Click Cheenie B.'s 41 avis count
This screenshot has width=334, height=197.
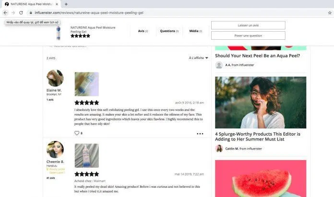50,178
